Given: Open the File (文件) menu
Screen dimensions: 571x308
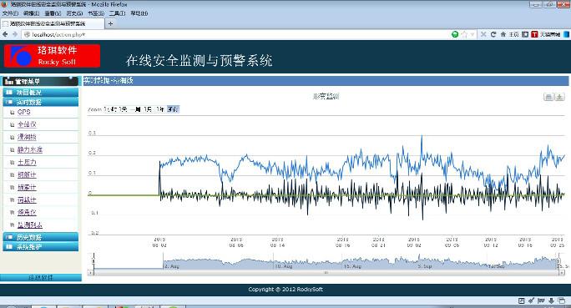Looking at the screenshot, I should pyautogui.click(x=10, y=13).
